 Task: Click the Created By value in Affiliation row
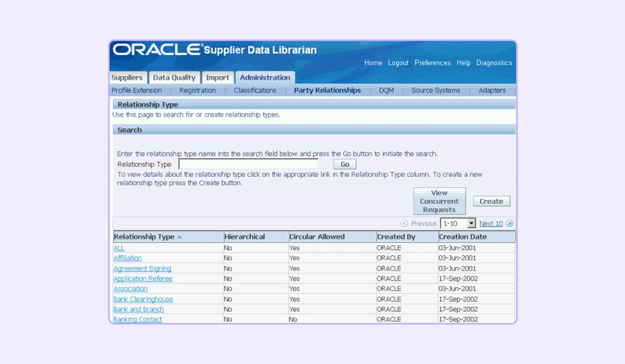pos(389,258)
